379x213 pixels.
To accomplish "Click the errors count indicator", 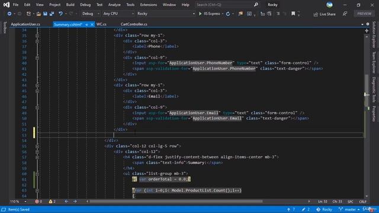I will [38, 201].
